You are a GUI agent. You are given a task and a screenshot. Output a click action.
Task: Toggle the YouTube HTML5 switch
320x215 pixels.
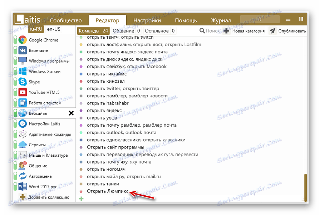(x=15, y=92)
